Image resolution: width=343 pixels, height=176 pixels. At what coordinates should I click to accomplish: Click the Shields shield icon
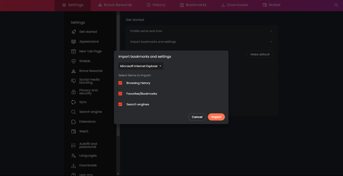73,61
